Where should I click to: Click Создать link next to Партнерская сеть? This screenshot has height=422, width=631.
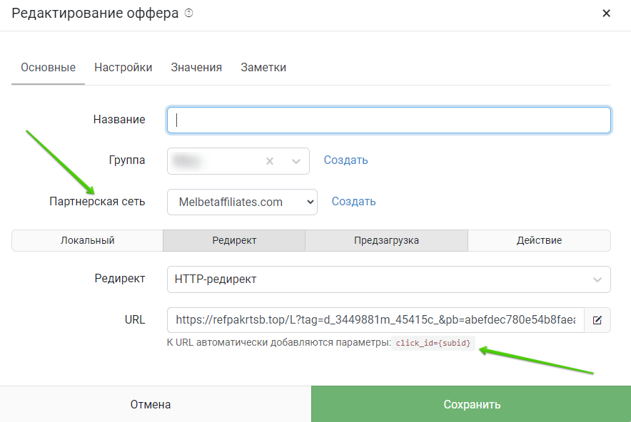(x=353, y=201)
